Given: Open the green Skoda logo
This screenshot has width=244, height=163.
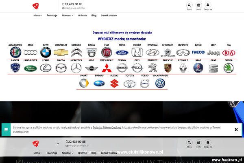Looking at the screenshot, I should click(229, 68).
